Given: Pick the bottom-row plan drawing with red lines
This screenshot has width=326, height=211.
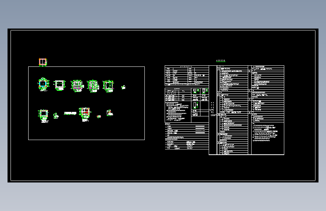Looking at the screenshot, I should (85, 114).
